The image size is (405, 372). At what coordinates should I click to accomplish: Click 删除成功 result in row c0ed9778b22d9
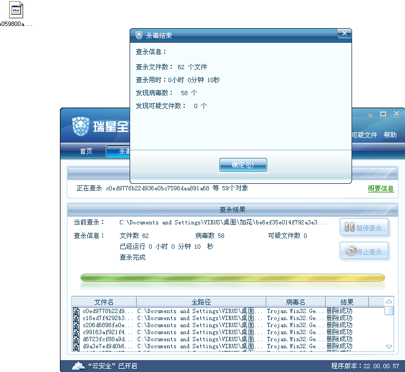click(x=340, y=311)
